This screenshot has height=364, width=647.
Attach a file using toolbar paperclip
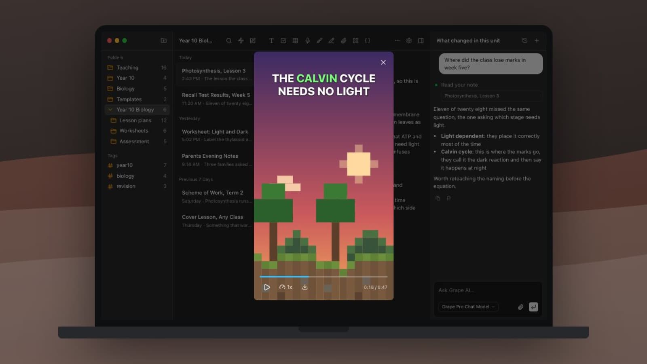tap(343, 40)
